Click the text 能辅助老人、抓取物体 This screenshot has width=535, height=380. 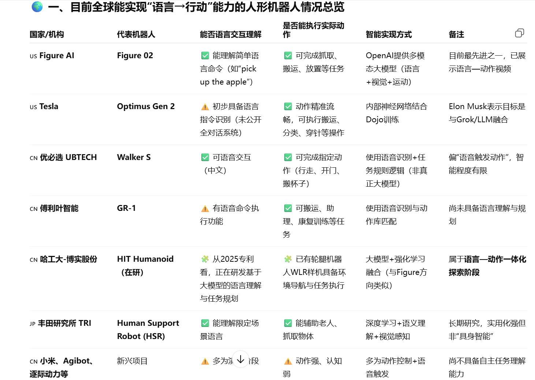310,330
